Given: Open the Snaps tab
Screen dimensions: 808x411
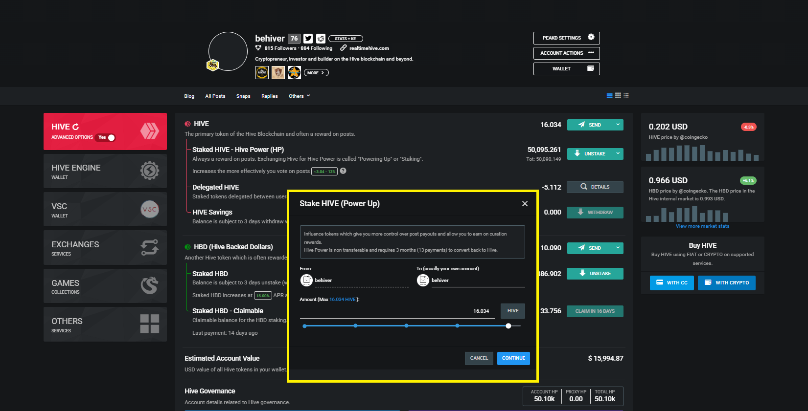Looking at the screenshot, I should point(243,96).
